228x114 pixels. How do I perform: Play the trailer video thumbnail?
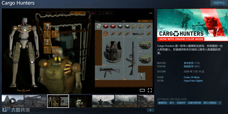tap(13, 101)
